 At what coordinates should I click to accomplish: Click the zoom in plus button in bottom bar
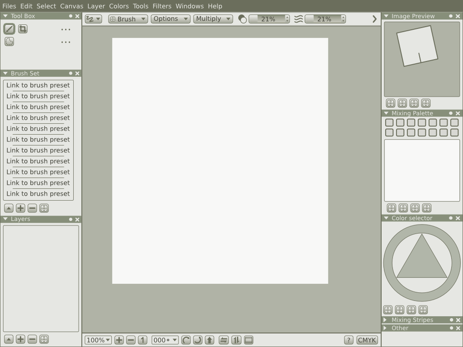tap(119, 340)
